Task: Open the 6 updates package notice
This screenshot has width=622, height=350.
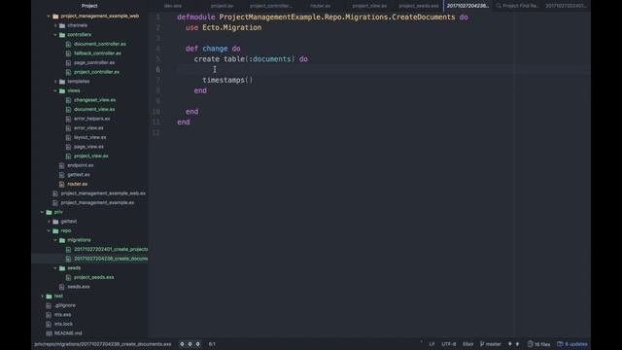Action: [572, 344]
